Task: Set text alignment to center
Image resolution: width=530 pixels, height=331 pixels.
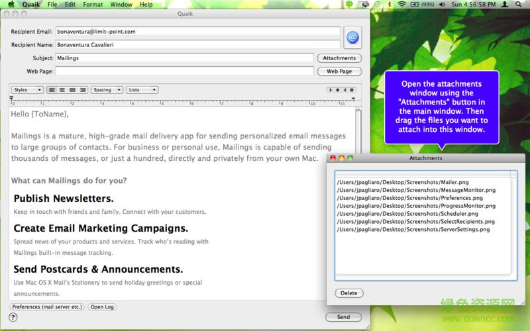Action: click(x=62, y=89)
